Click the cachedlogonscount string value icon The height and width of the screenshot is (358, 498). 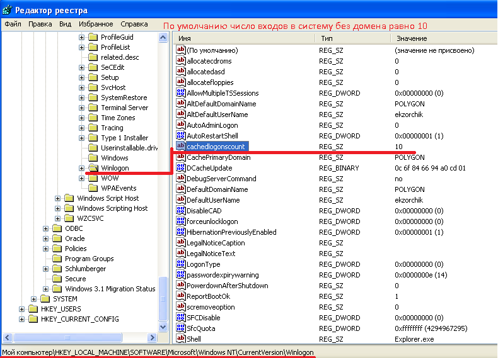[181, 146]
